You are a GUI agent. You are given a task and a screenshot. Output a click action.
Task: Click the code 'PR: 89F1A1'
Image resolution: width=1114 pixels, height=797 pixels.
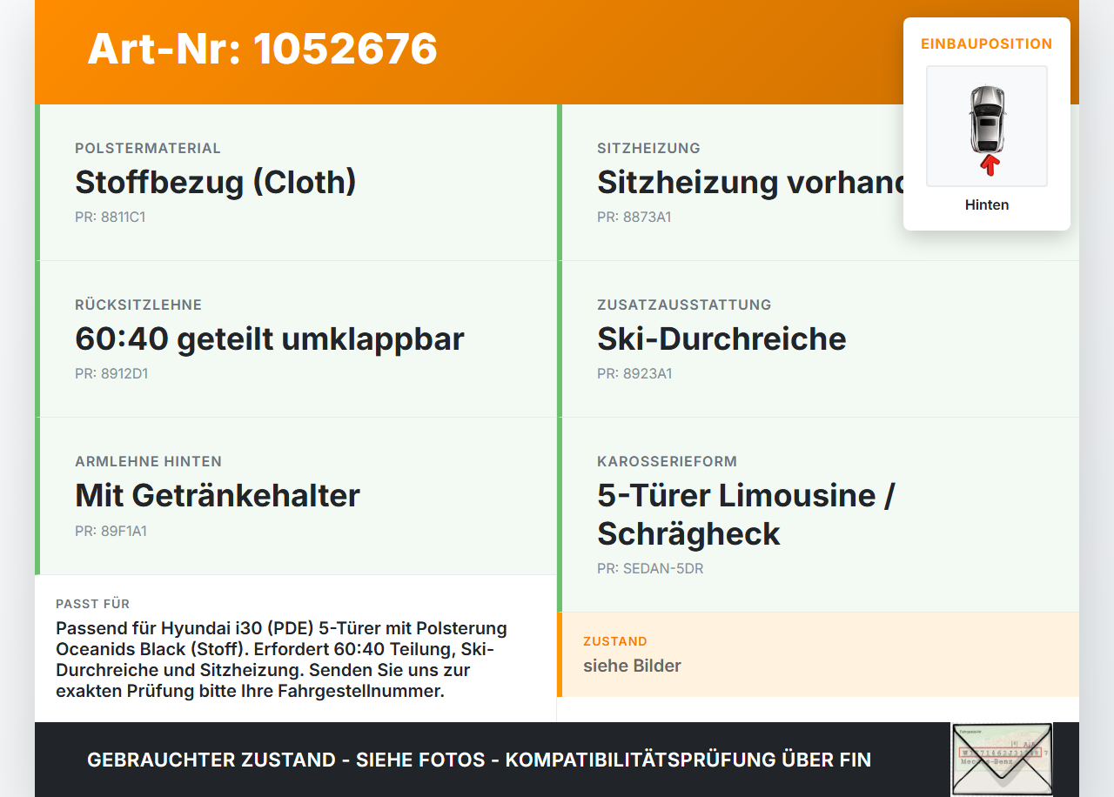click(111, 530)
